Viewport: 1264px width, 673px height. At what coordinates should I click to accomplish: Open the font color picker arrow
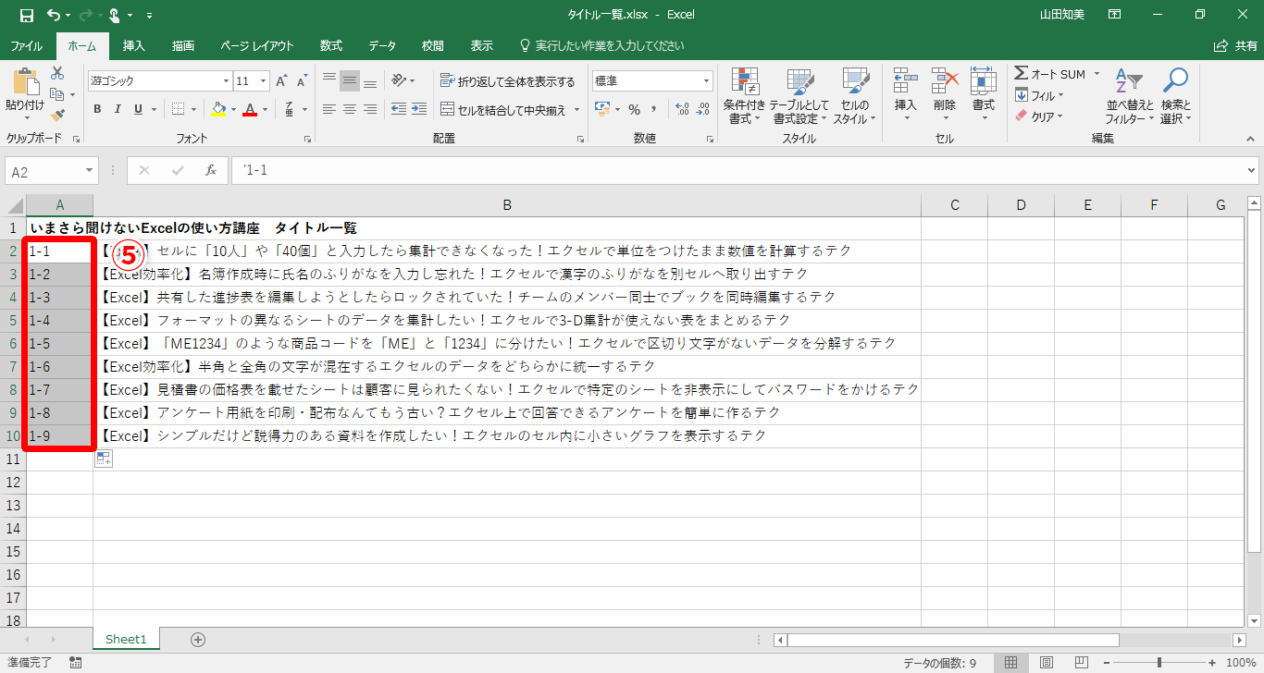265,109
